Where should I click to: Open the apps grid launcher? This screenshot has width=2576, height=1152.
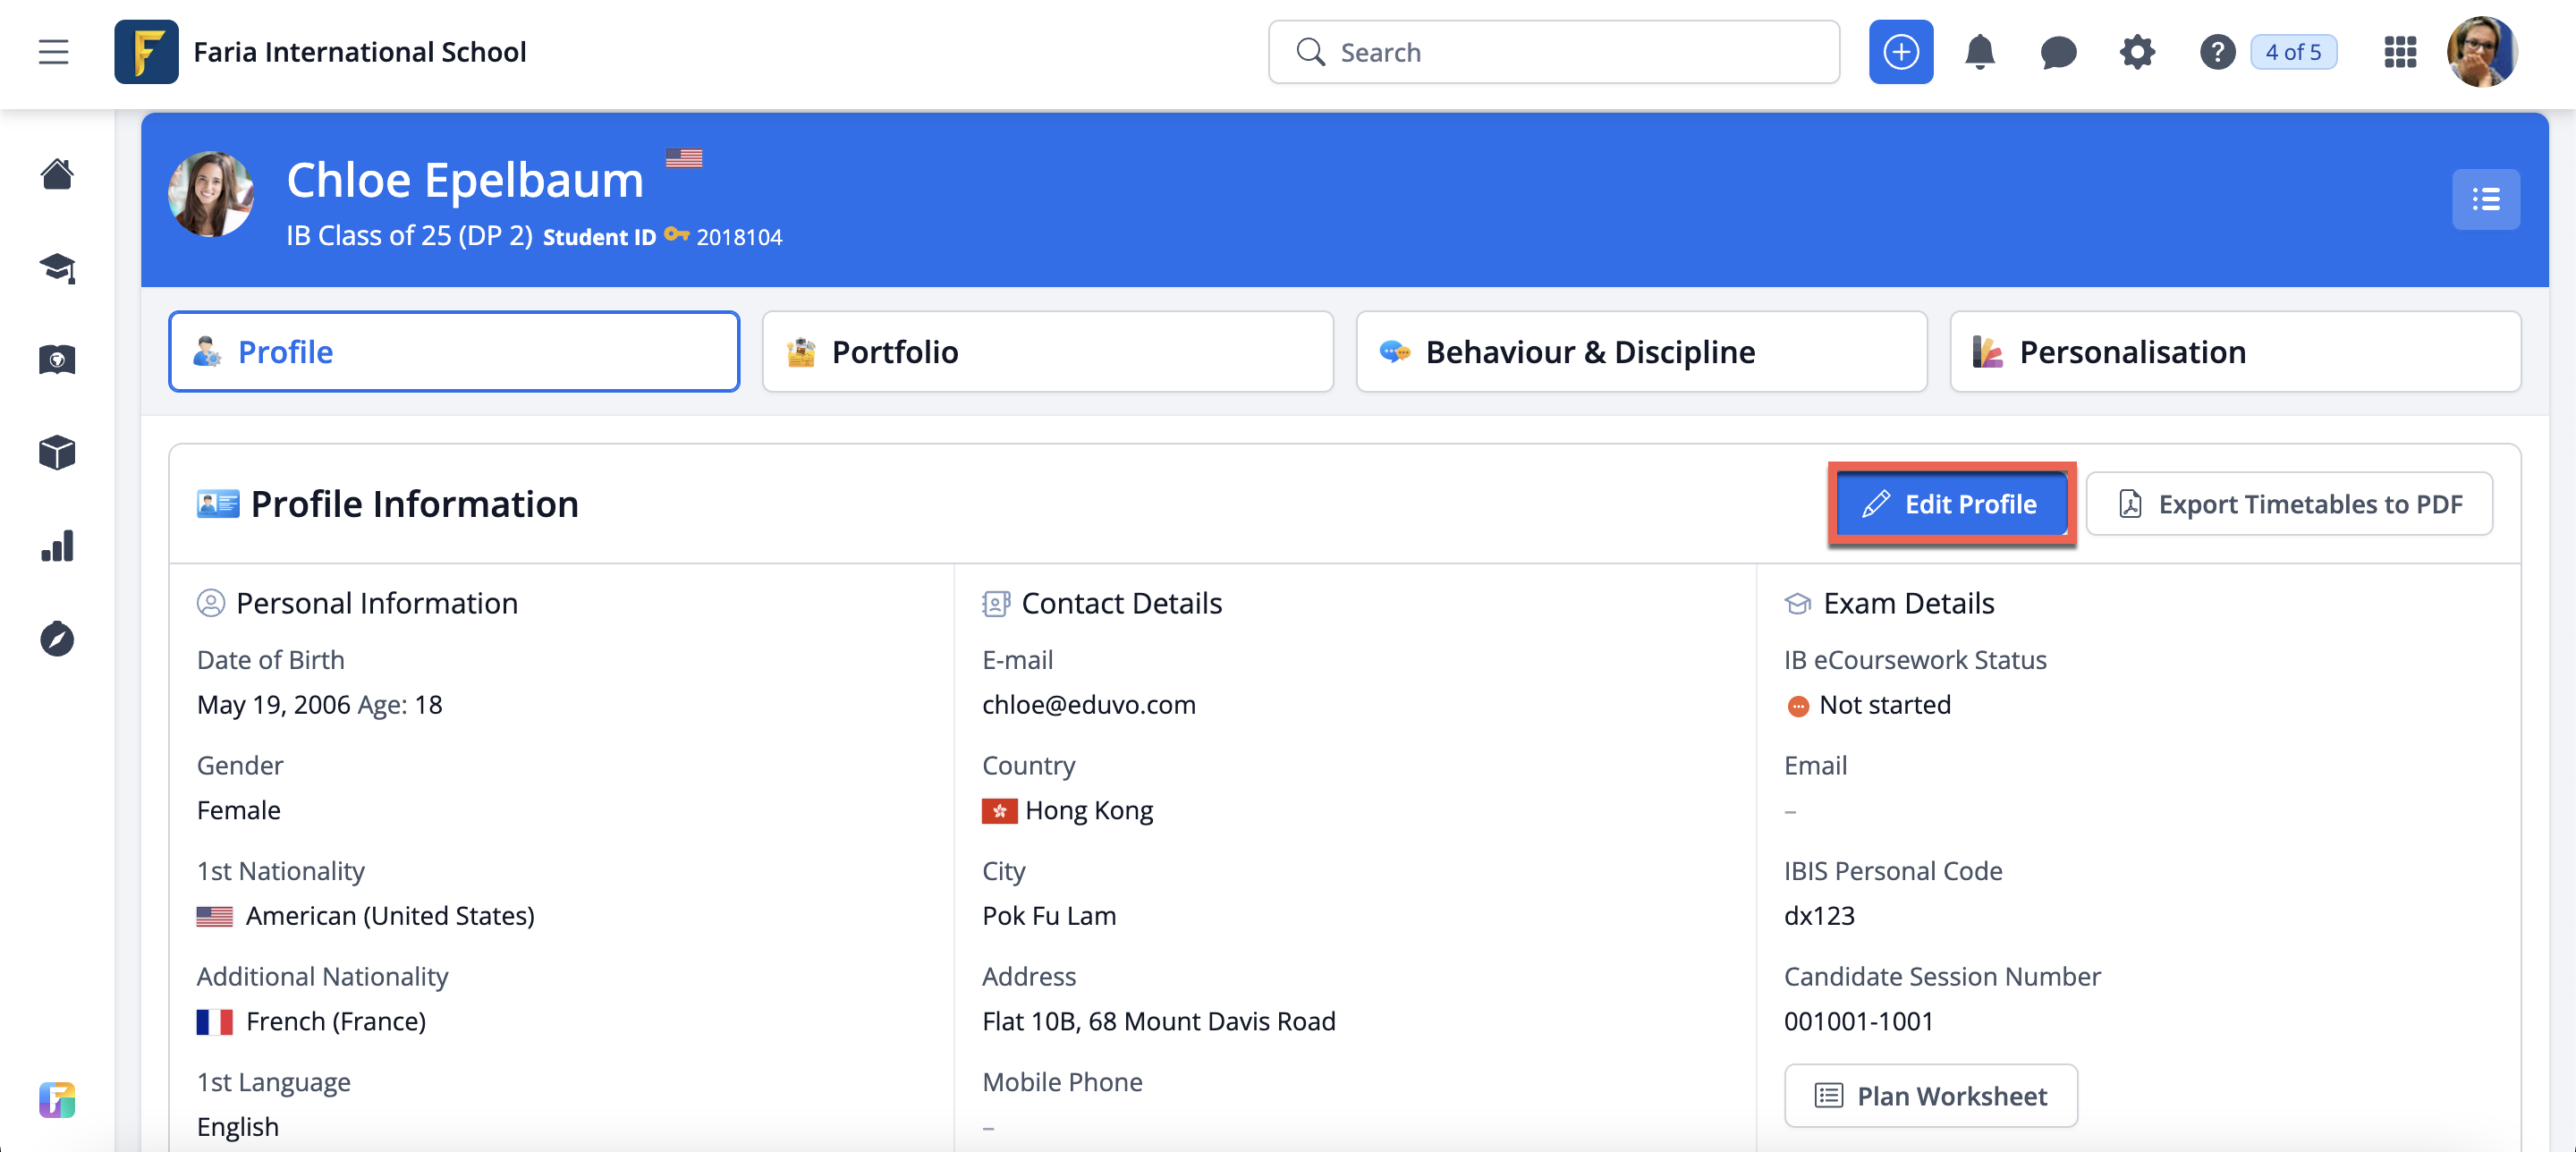click(2400, 52)
